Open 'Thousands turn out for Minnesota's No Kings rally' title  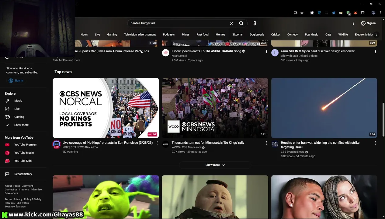(208, 143)
